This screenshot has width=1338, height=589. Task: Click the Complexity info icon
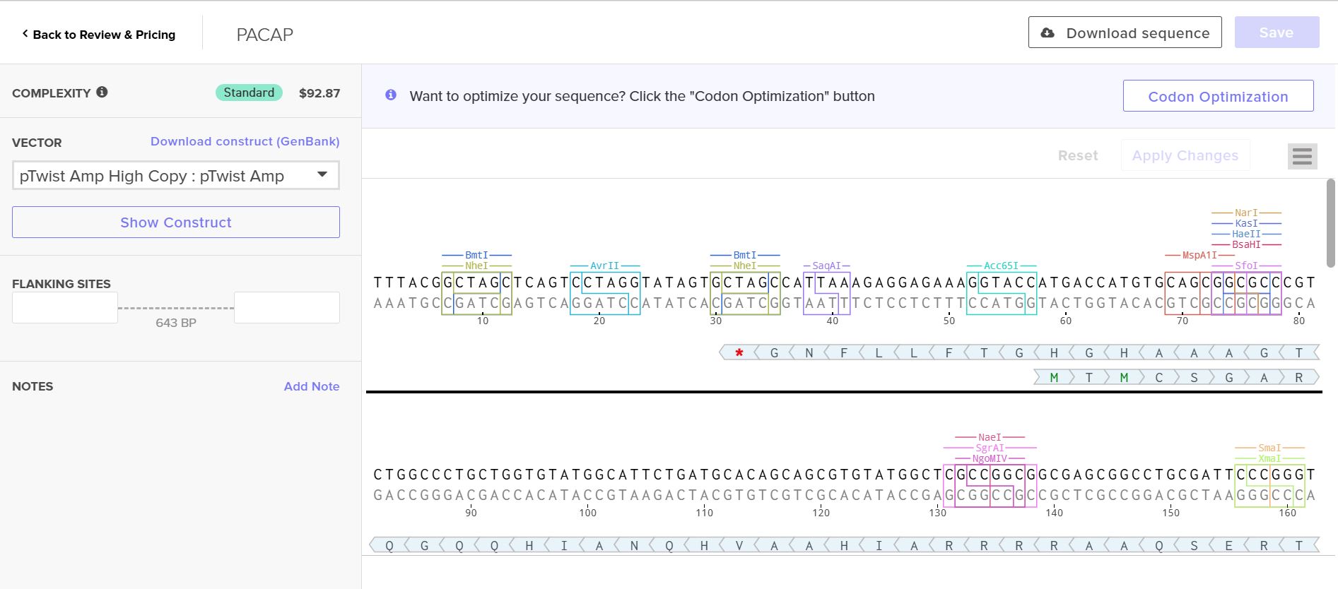[102, 92]
